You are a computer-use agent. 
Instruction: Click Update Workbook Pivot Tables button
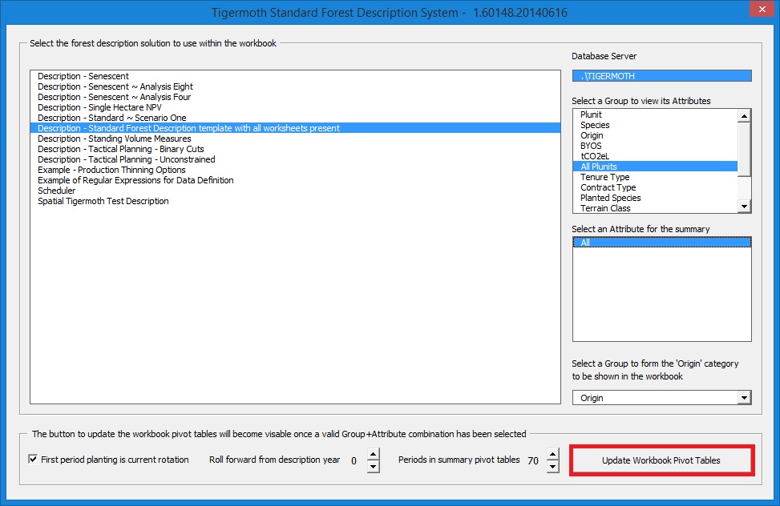(x=661, y=460)
